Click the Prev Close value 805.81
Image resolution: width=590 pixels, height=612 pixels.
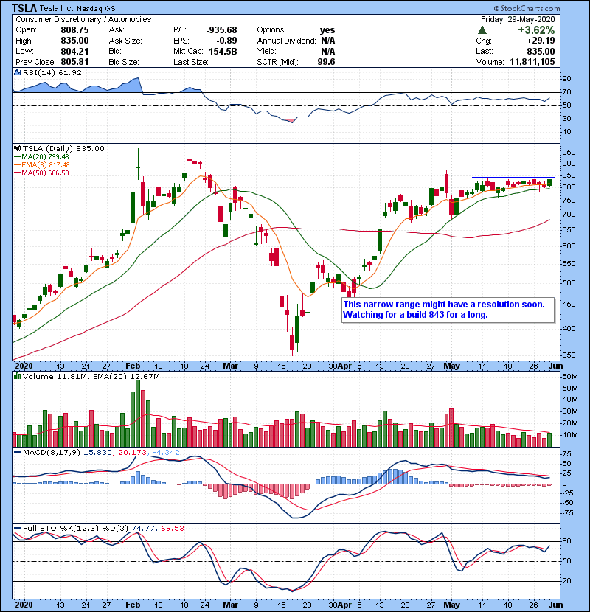pos(74,62)
